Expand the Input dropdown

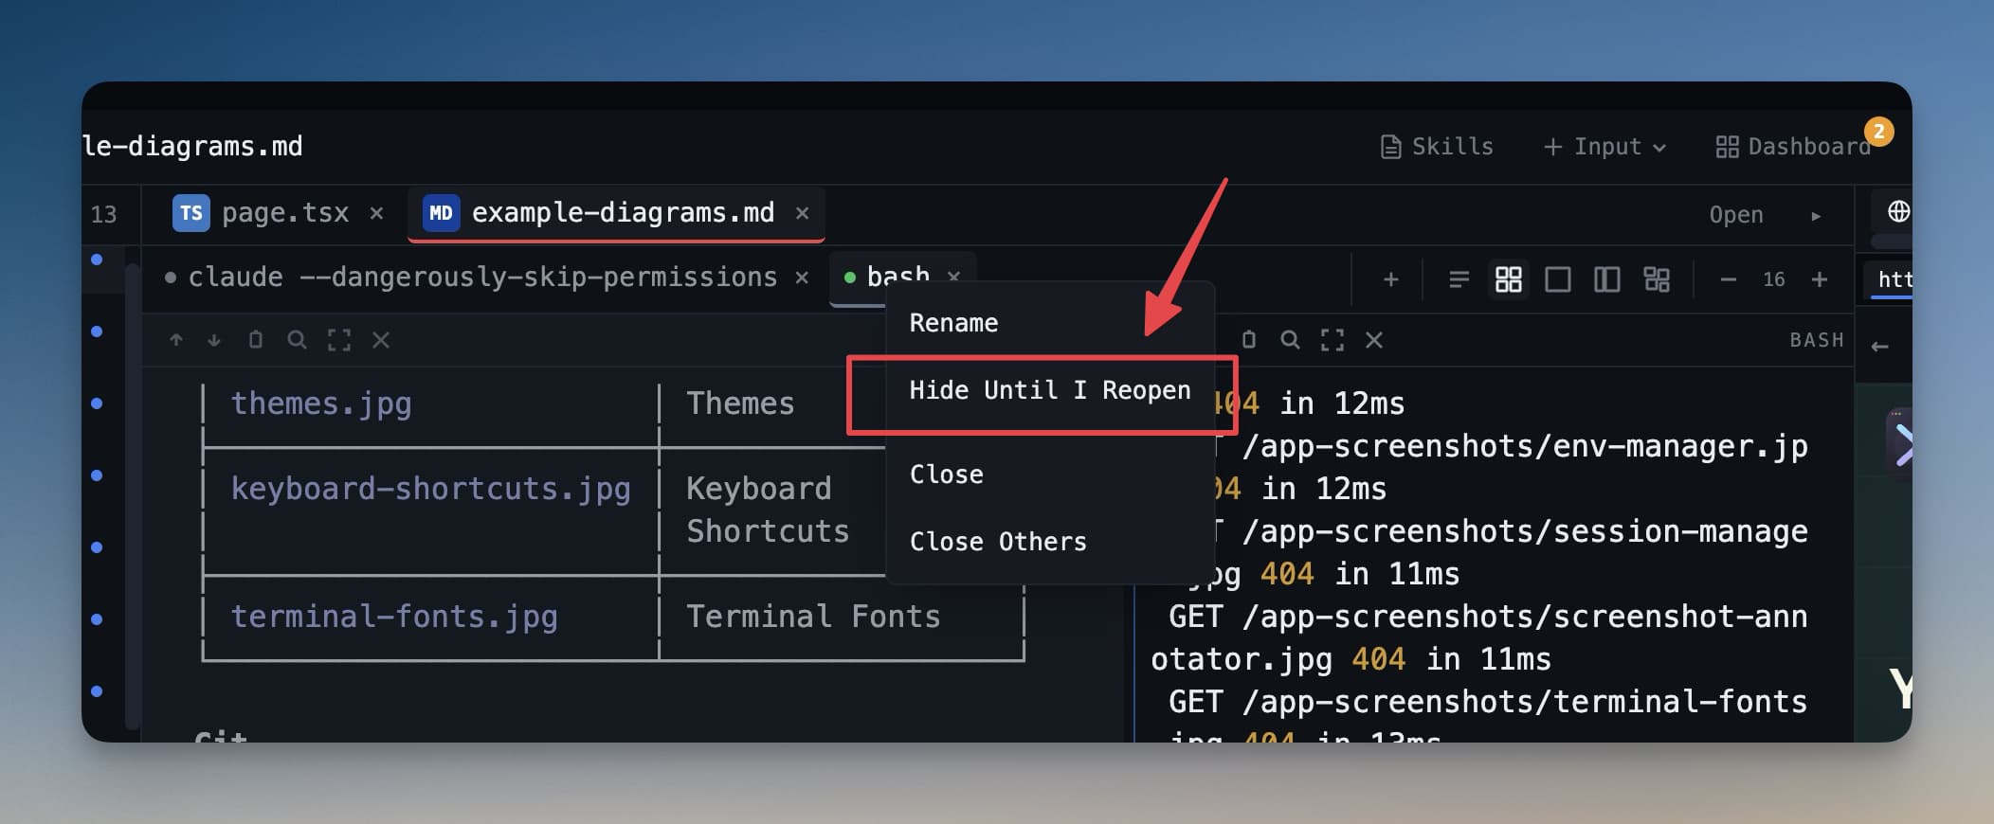pyautogui.click(x=1604, y=147)
